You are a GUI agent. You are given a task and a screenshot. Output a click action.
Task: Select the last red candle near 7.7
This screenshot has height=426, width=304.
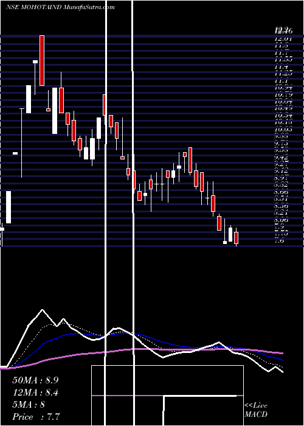pos(236,238)
